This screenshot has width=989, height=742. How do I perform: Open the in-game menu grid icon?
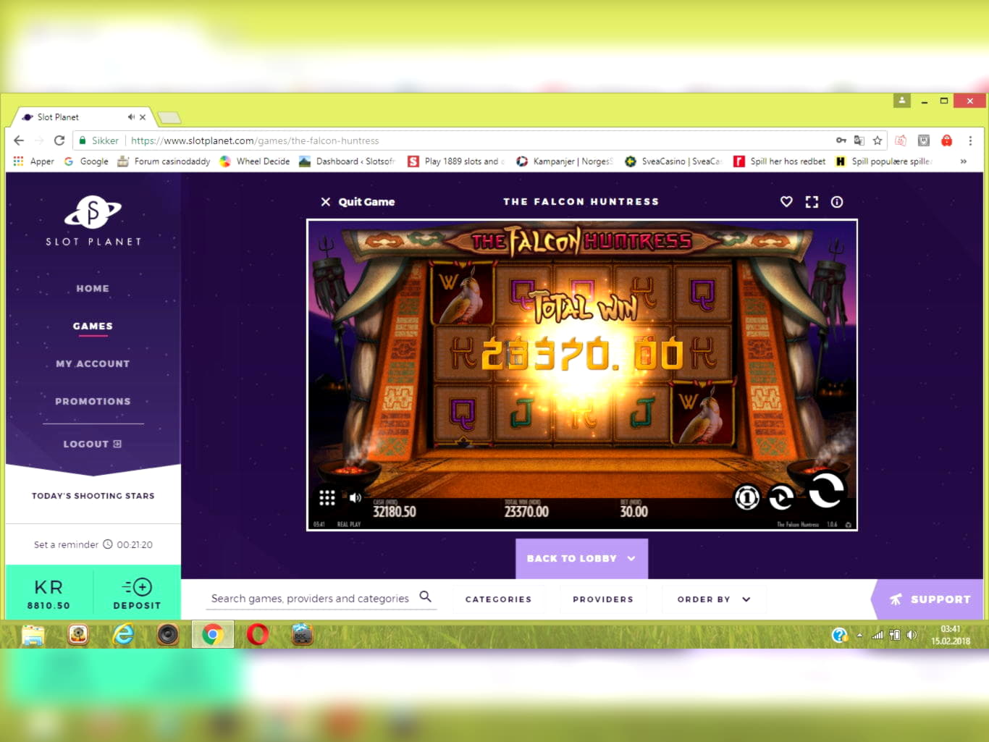327,497
